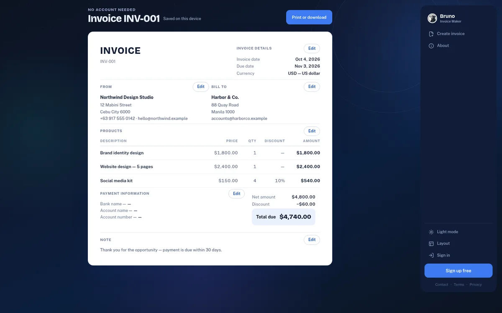Click the About info circle icon

point(431,46)
